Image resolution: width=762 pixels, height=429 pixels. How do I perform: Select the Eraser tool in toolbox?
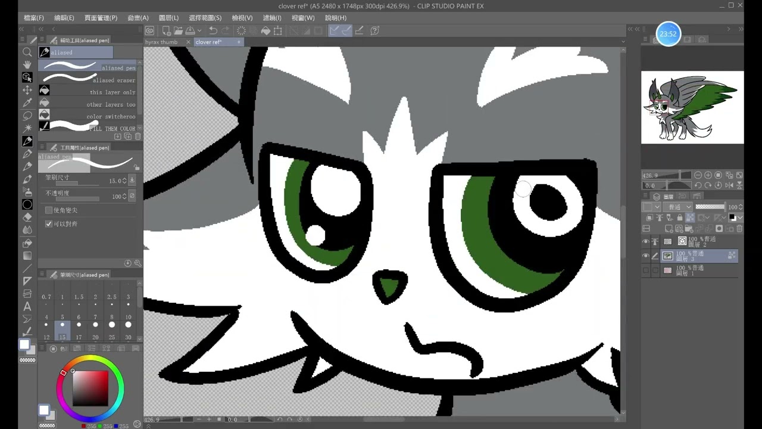27,217
